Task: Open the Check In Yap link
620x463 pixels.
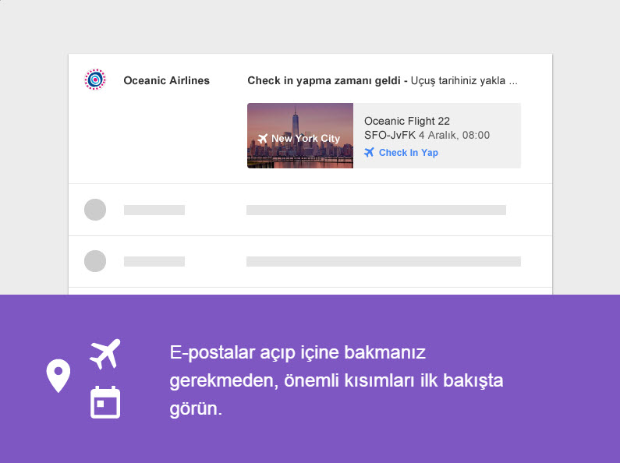Action: (x=408, y=153)
